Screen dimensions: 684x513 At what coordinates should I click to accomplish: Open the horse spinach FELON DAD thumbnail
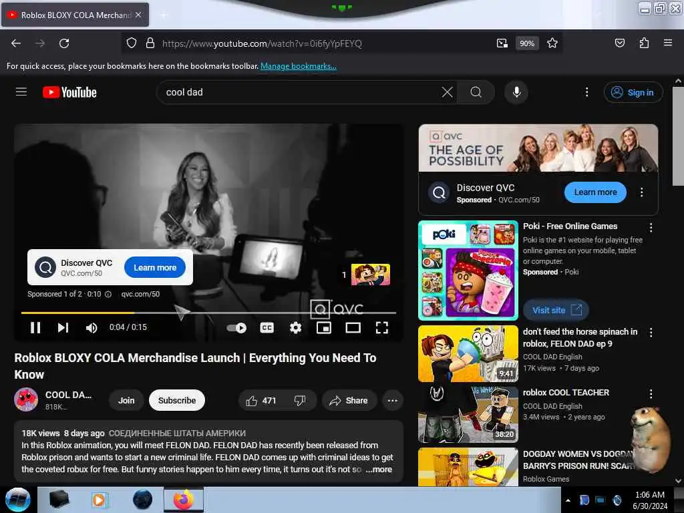click(468, 353)
